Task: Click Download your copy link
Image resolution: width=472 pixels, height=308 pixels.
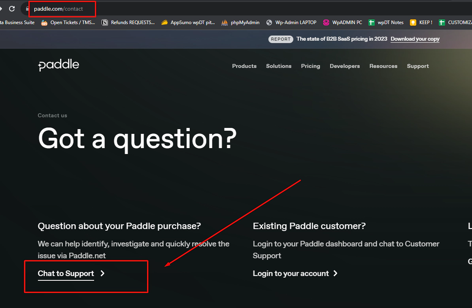Action: click(x=415, y=39)
